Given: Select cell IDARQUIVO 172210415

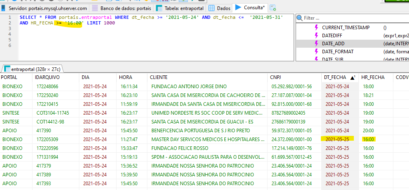Looking at the screenshot, I should click(56, 104).
